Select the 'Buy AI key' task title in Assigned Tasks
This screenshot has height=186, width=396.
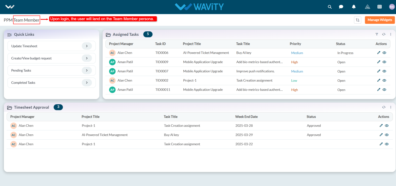tap(244, 53)
